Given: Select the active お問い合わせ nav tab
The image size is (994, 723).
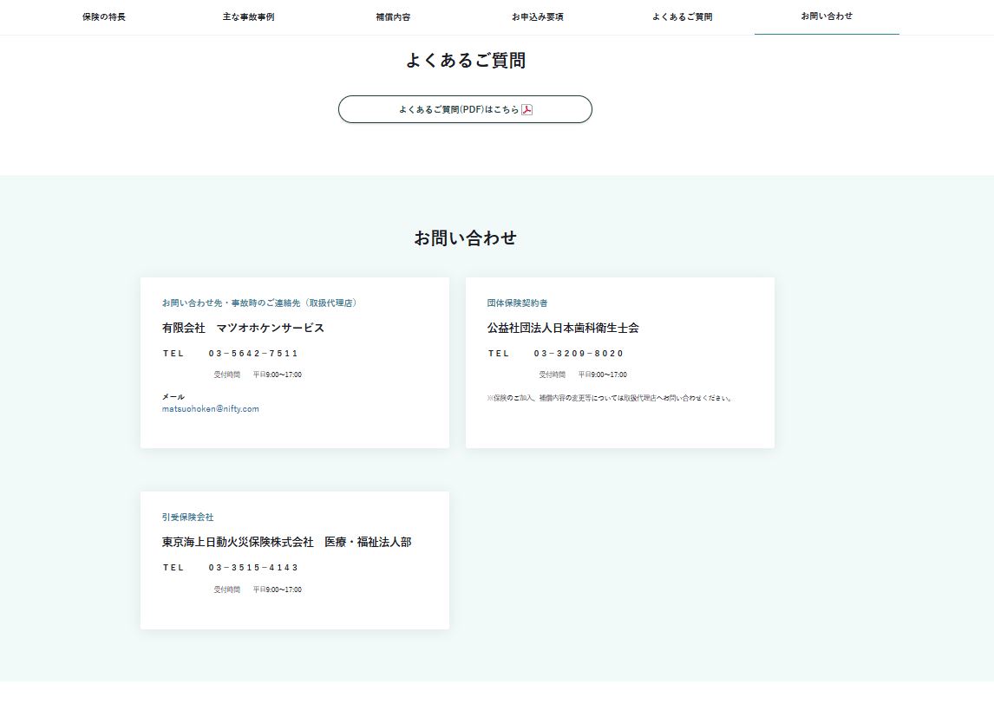Looking at the screenshot, I should click(827, 16).
